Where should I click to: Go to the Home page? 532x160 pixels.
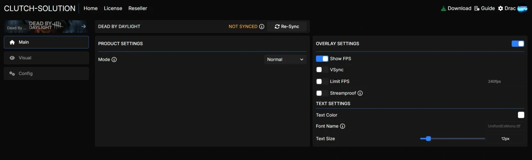(91, 8)
